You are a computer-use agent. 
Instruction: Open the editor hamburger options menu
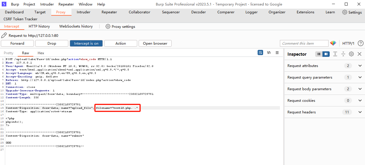pos(277,53)
